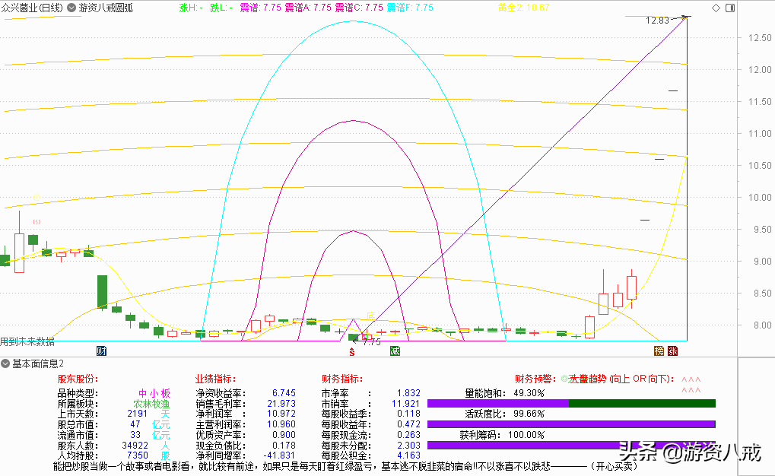The height and width of the screenshot is (476, 775).
Task: Click the 6.745 净资收益率 value
Action: click(x=284, y=393)
